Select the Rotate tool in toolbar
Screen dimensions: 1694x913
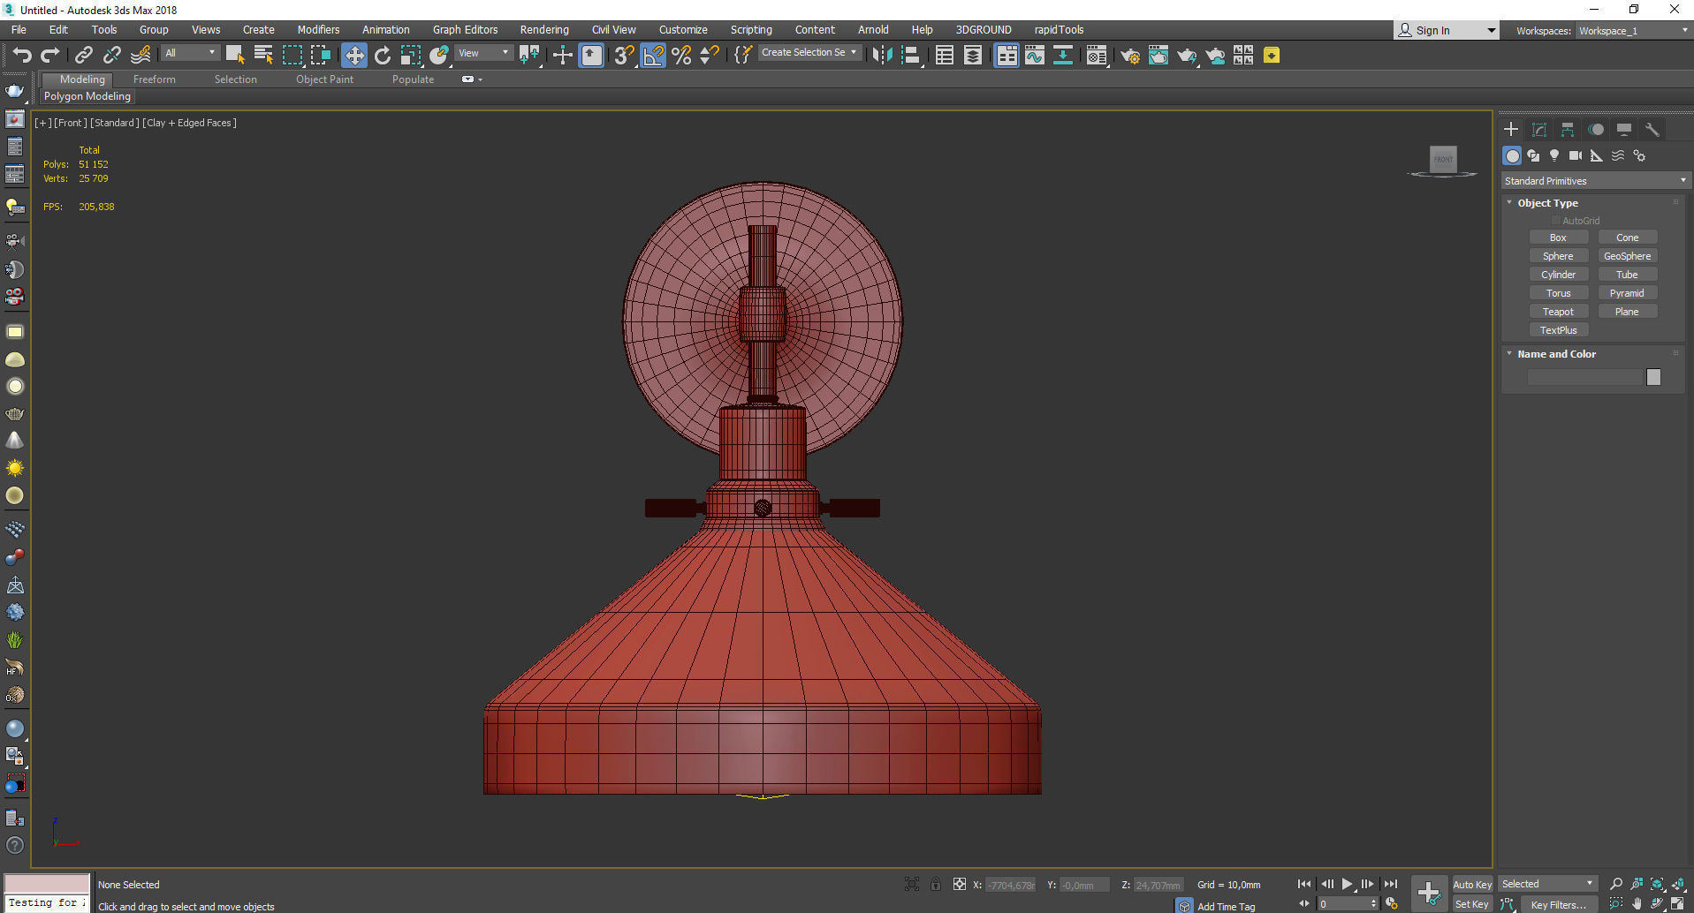tap(382, 56)
